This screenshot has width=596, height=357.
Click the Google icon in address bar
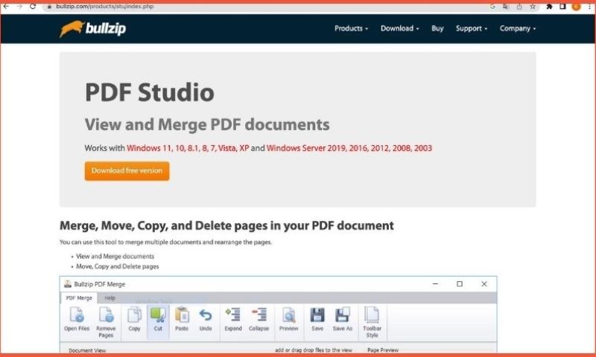point(492,7)
